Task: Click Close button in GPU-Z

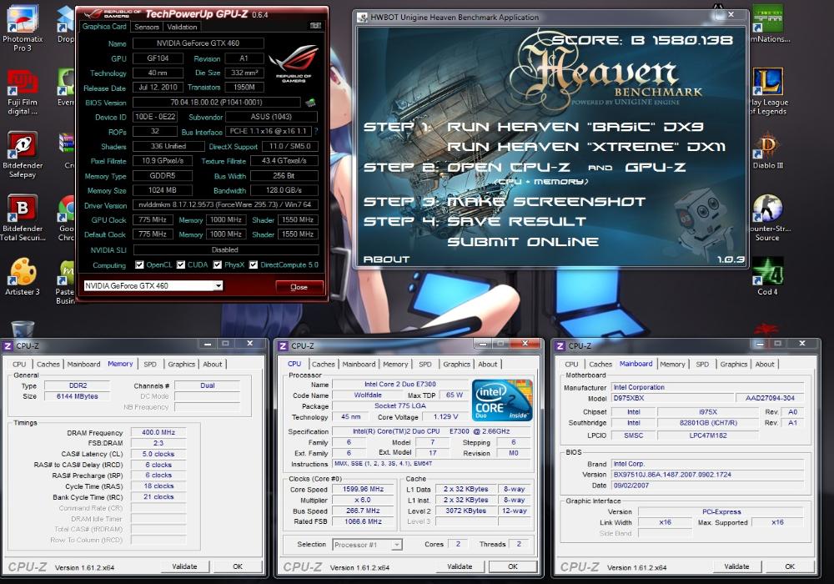Action: click(299, 287)
